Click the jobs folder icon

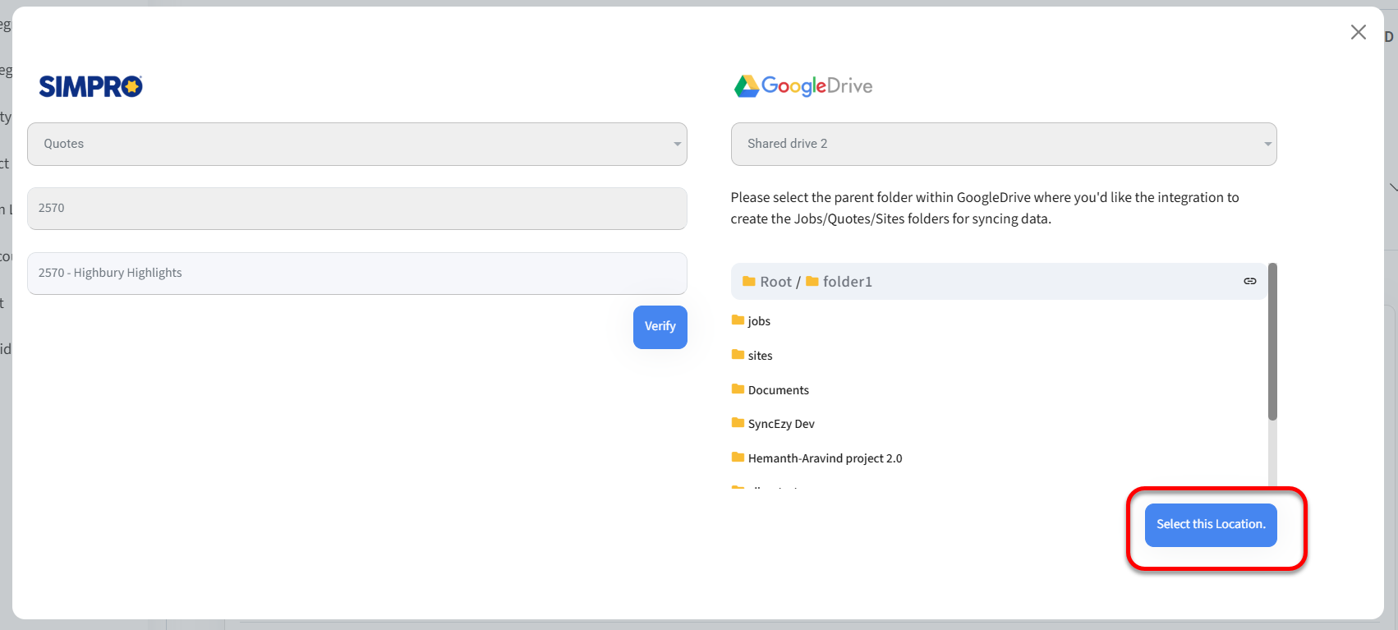[738, 320]
